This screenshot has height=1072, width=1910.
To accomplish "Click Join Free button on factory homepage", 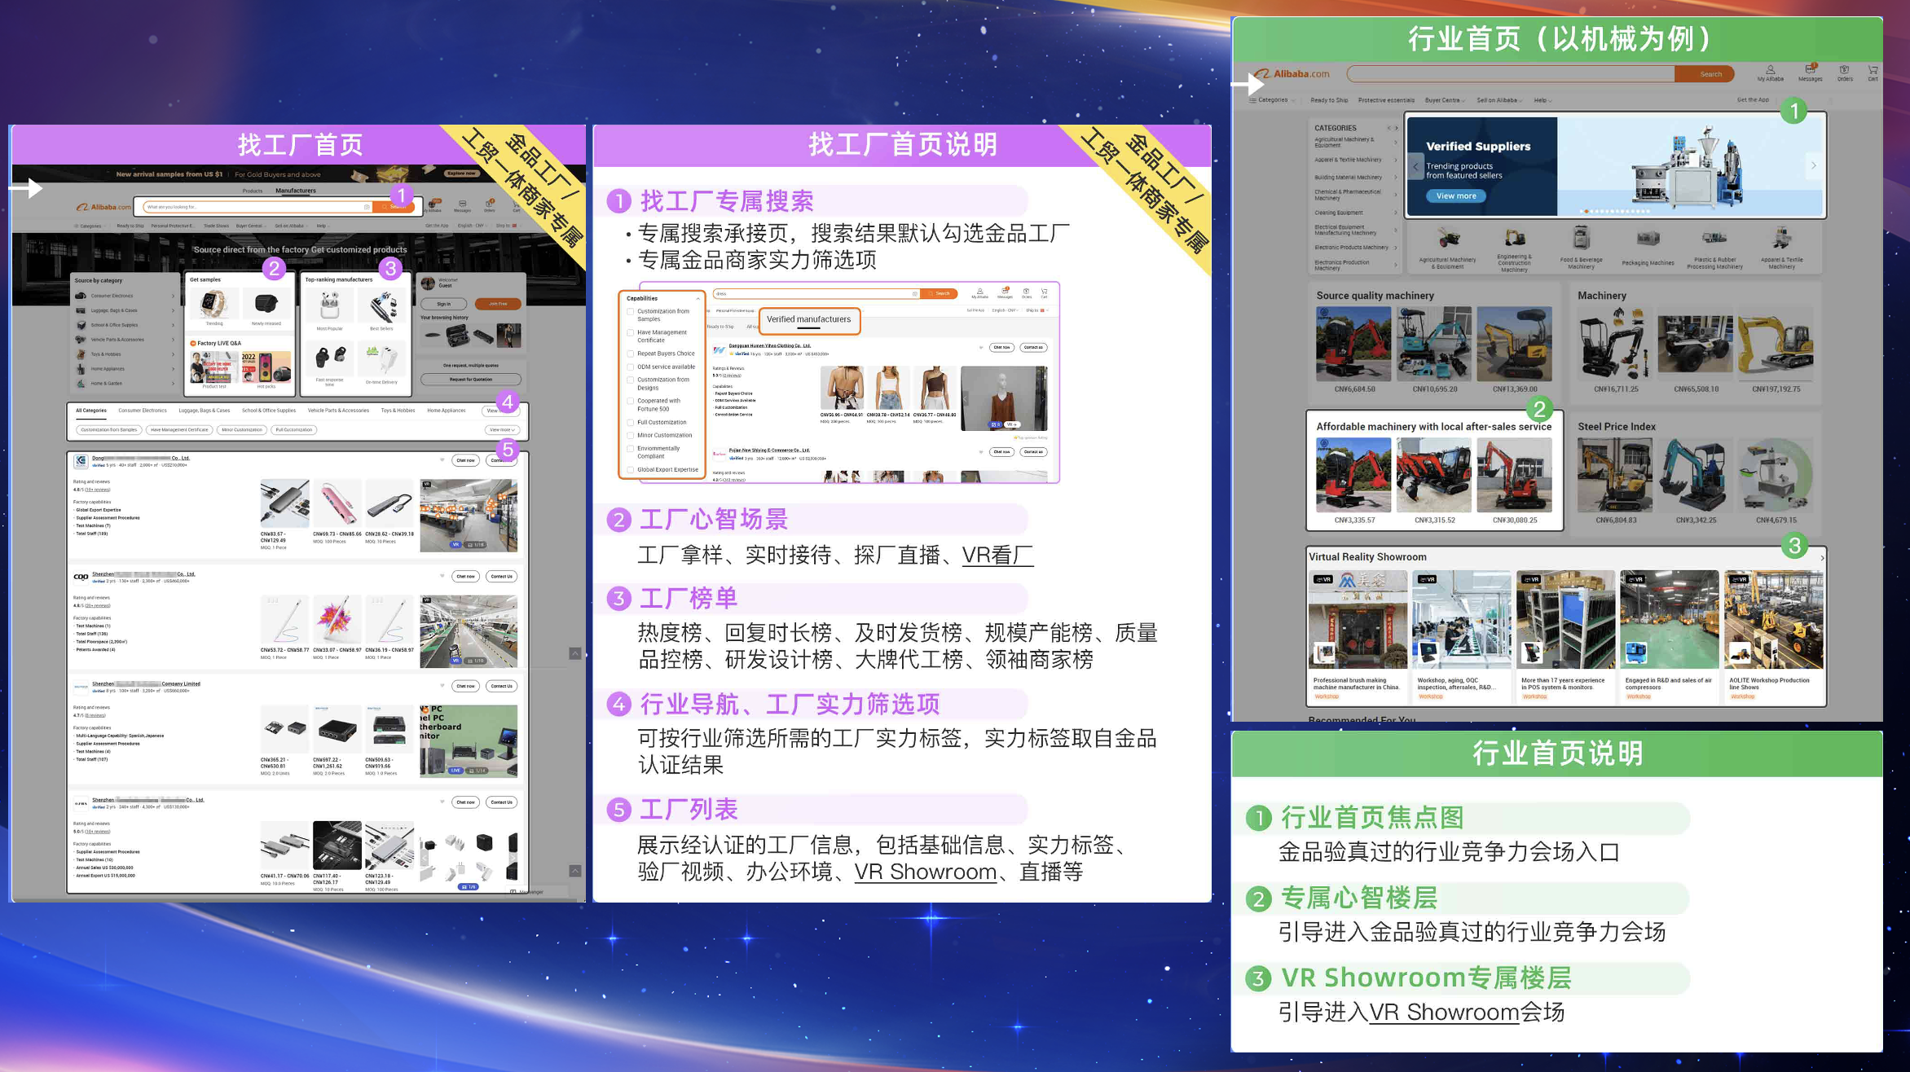I will tap(498, 304).
